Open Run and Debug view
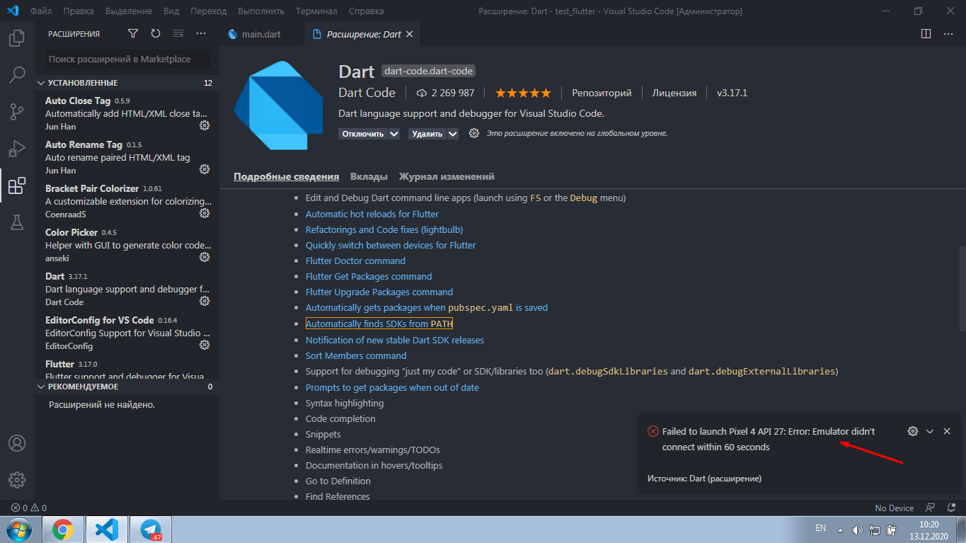Image resolution: width=966 pixels, height=543 pixels. [x=17, y=149]
